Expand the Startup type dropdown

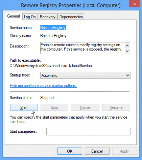(85, 75)
